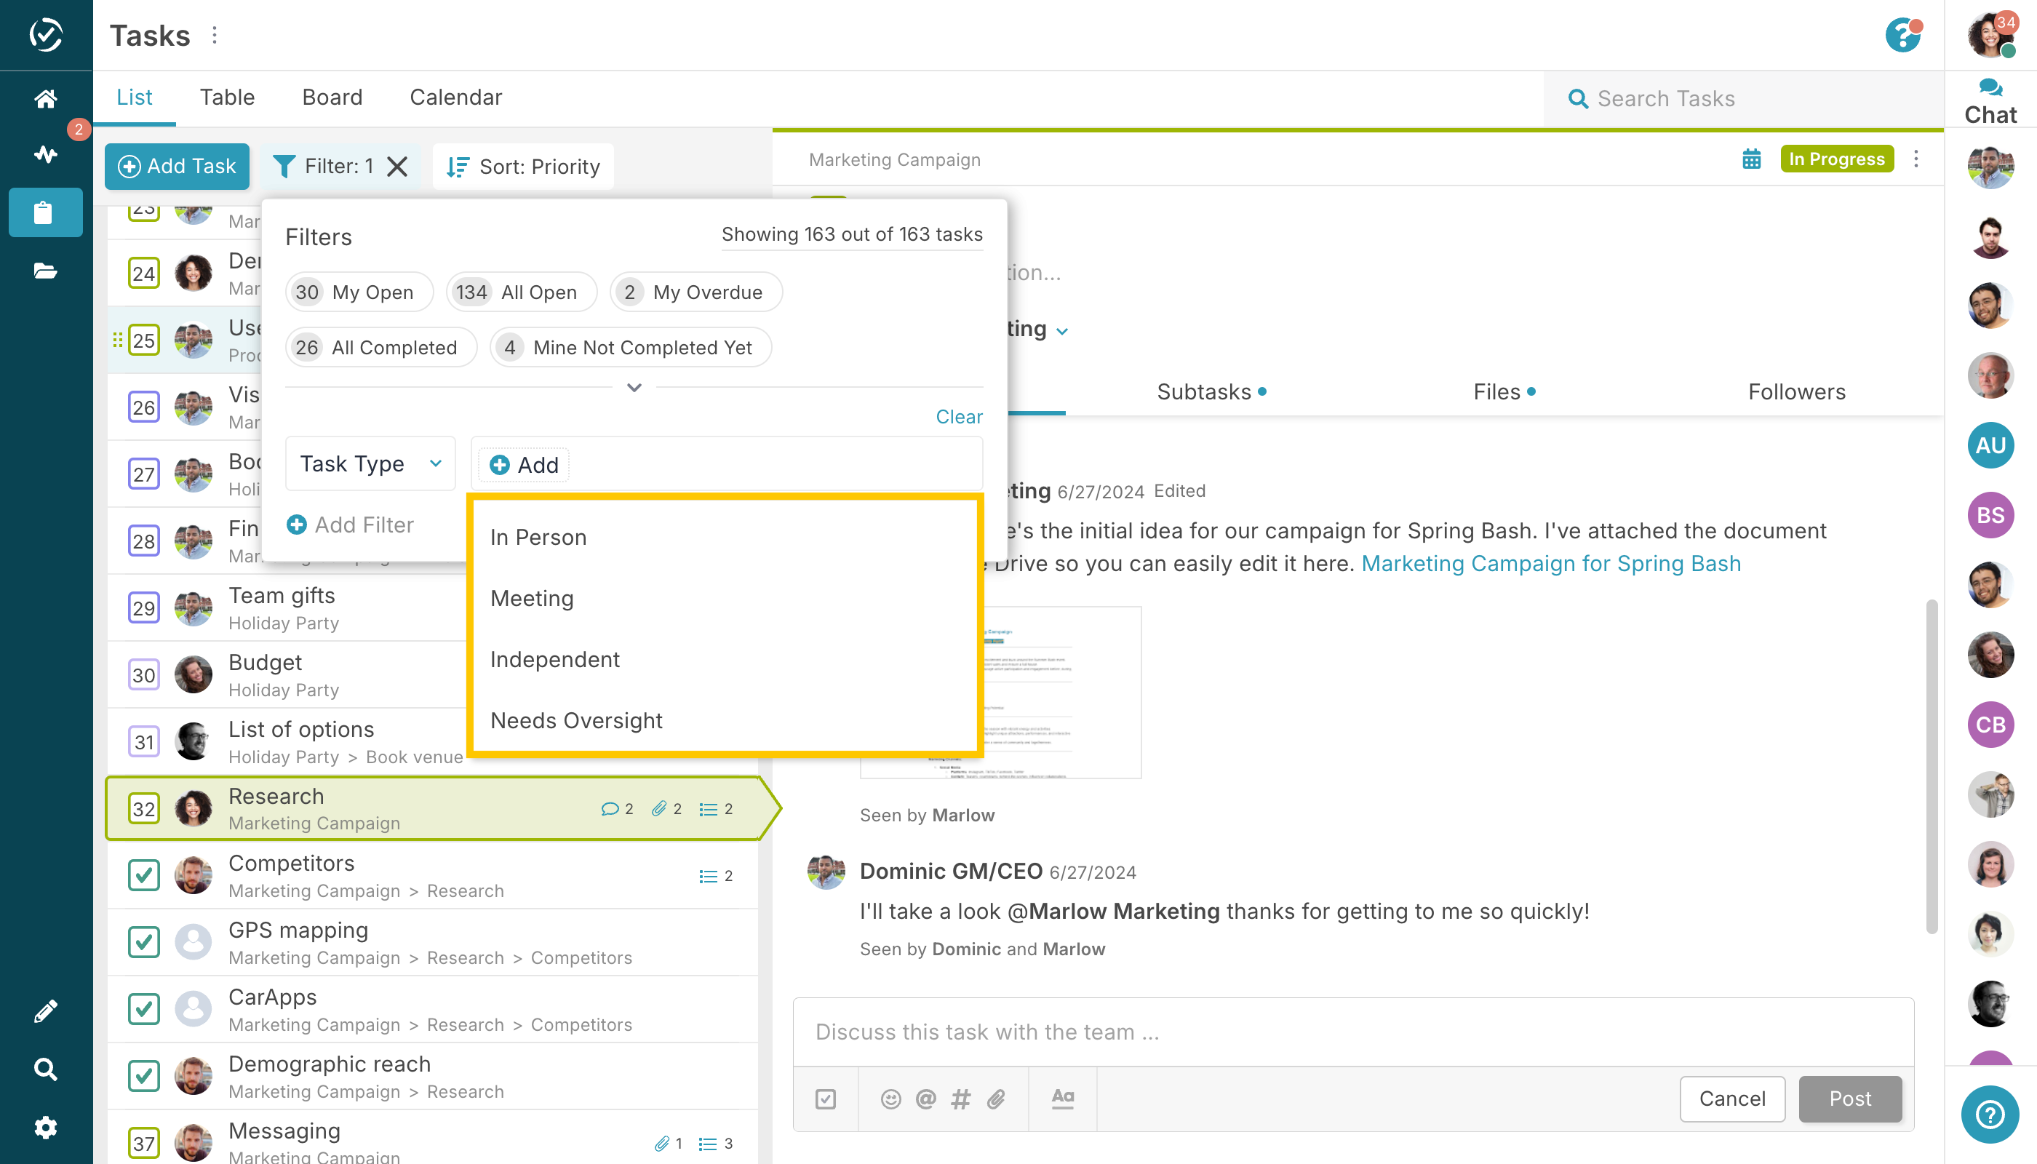Open the Home icon in sidebar
The height and width of the screenshot is (1164, 2037).
46,98
